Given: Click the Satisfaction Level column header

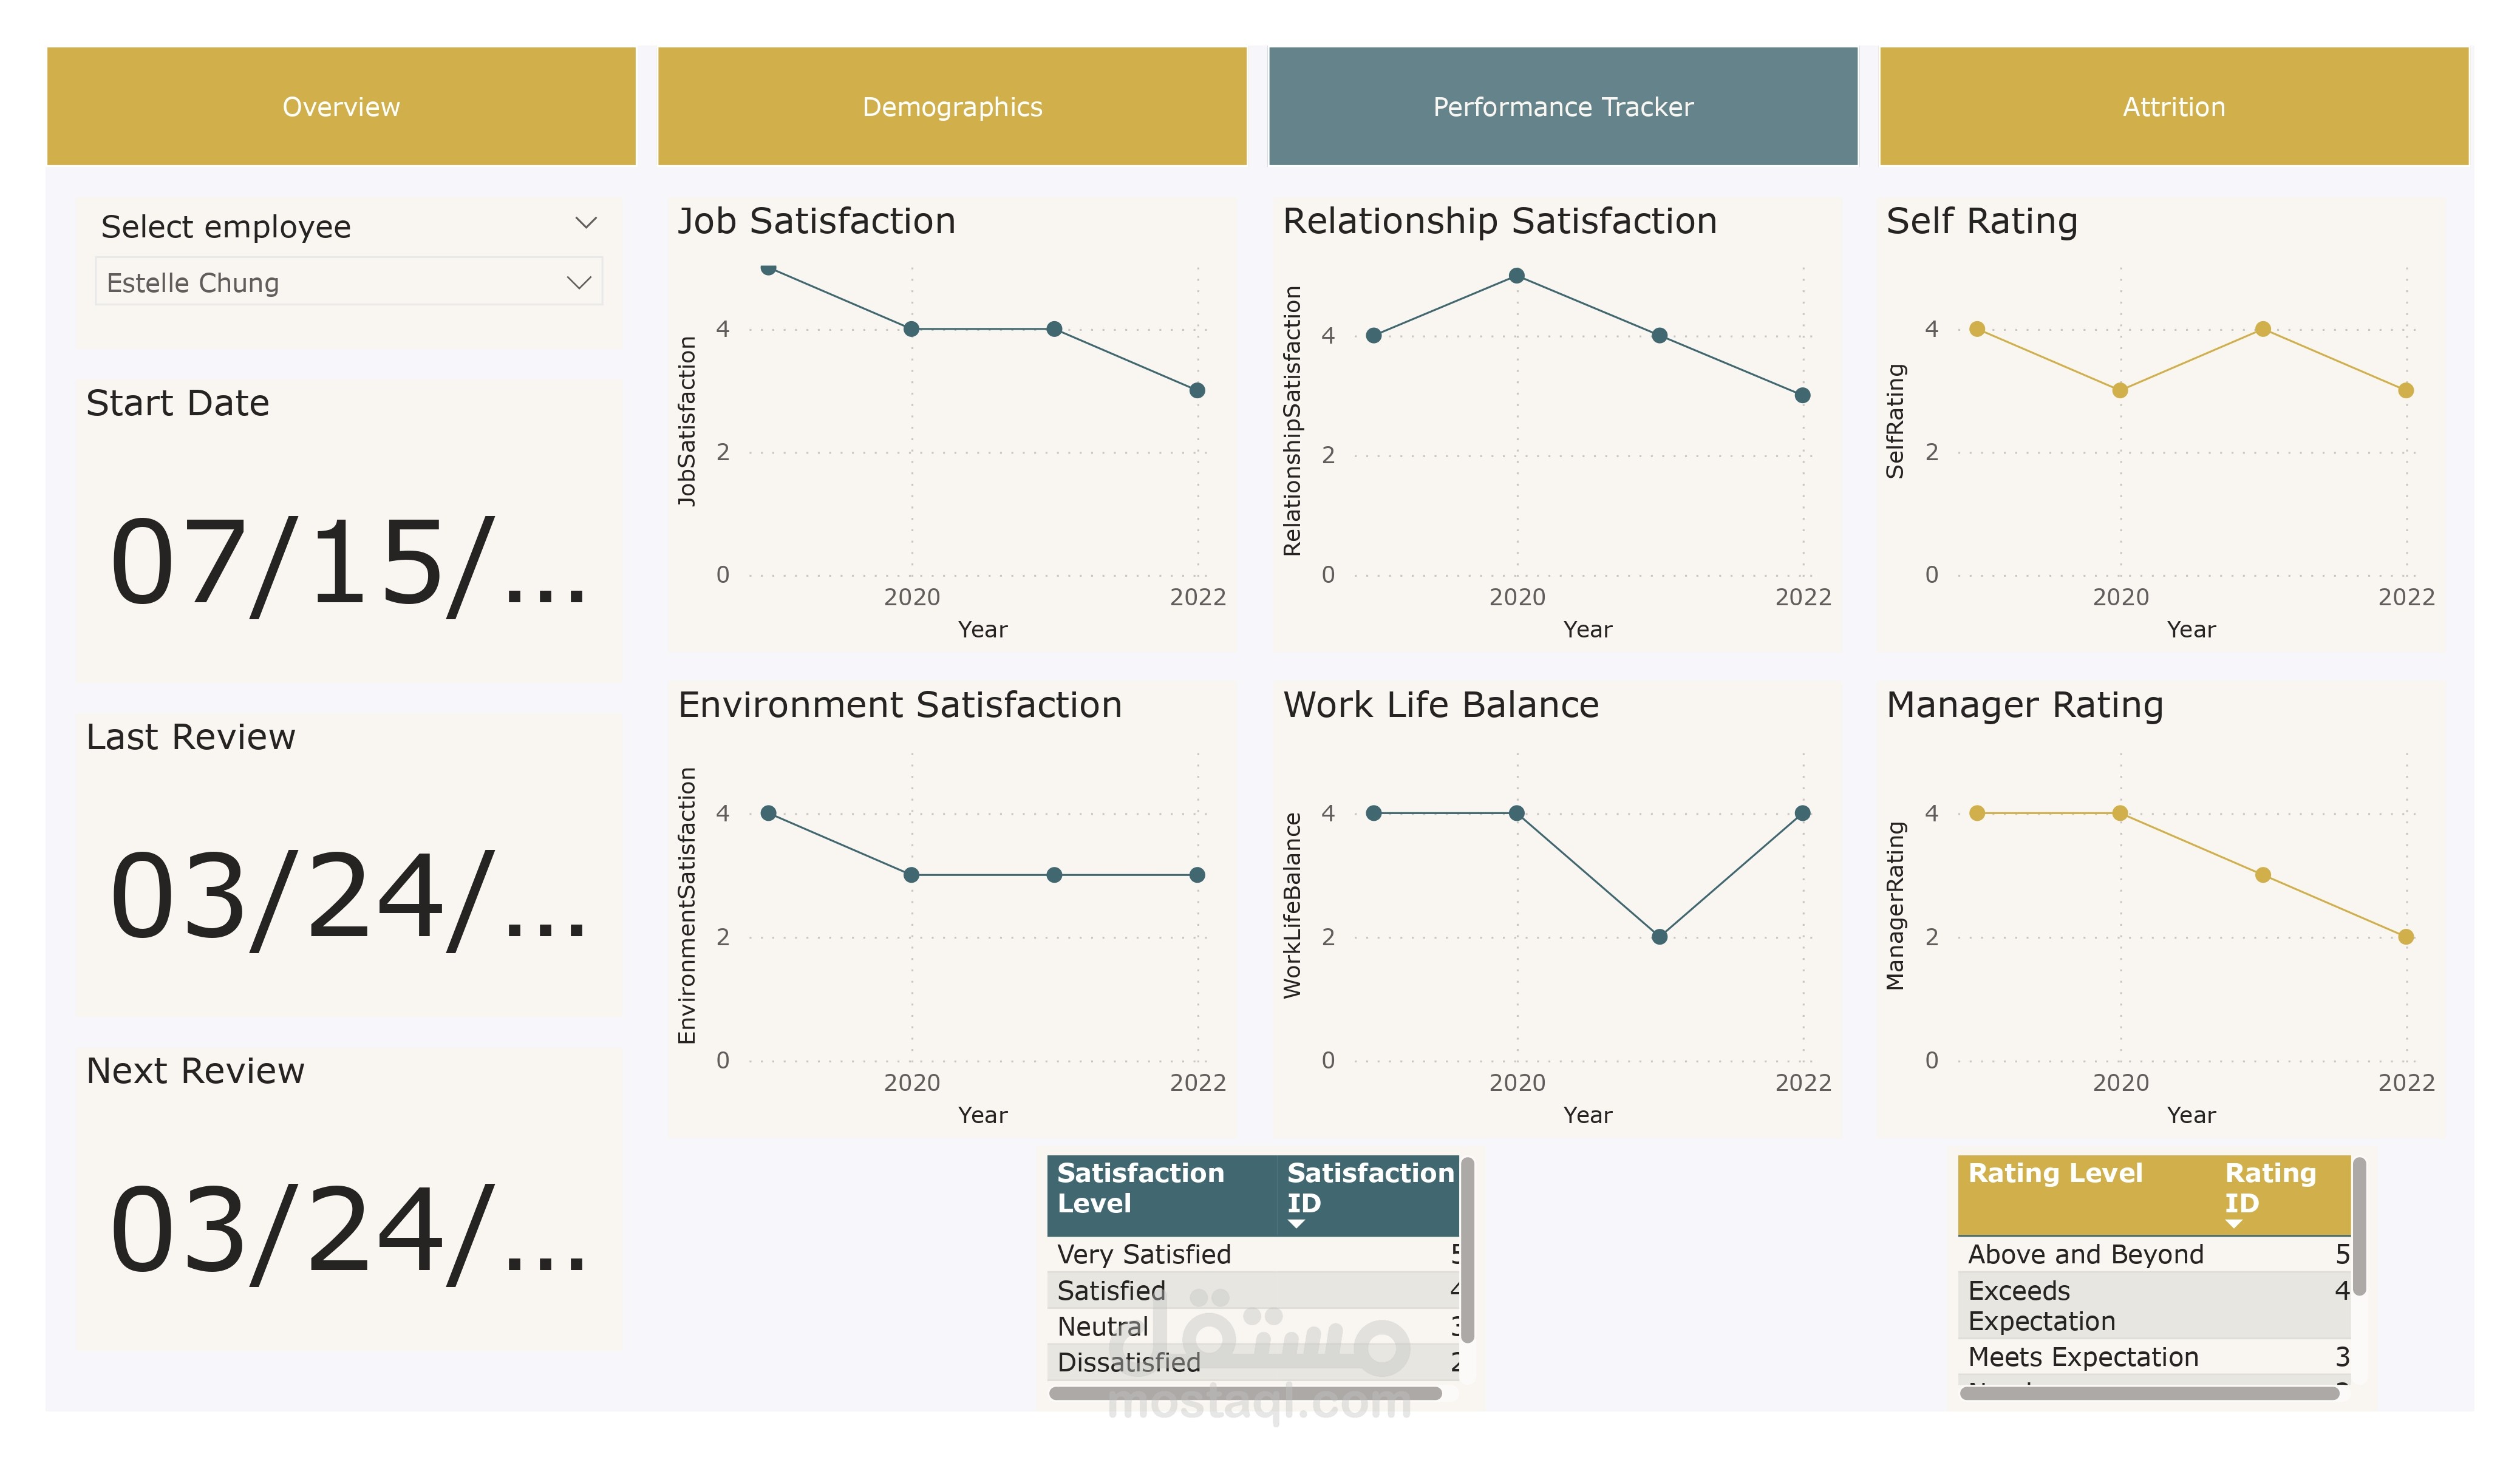Looking at the screenshot, I should coord(1140,1188).
